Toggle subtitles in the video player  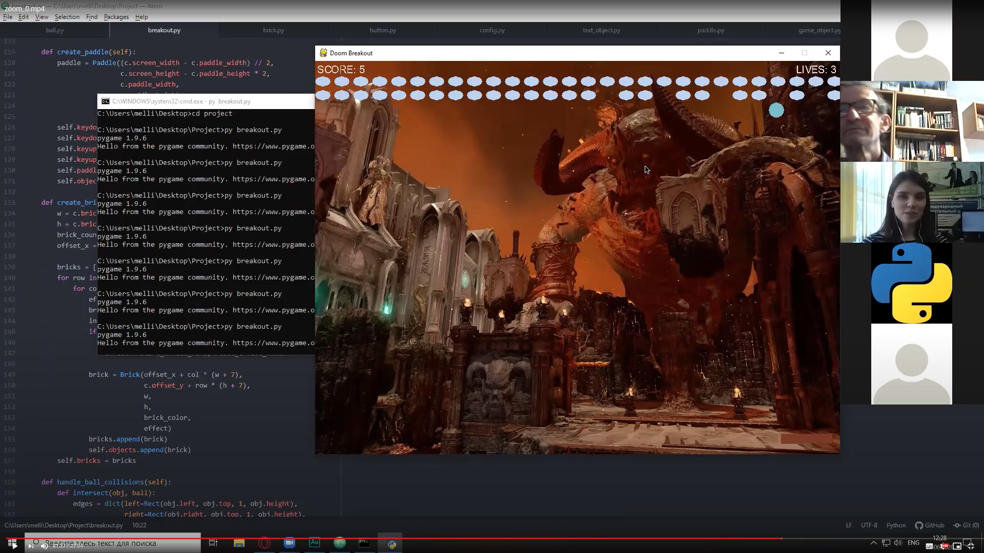tap(930, 546)
